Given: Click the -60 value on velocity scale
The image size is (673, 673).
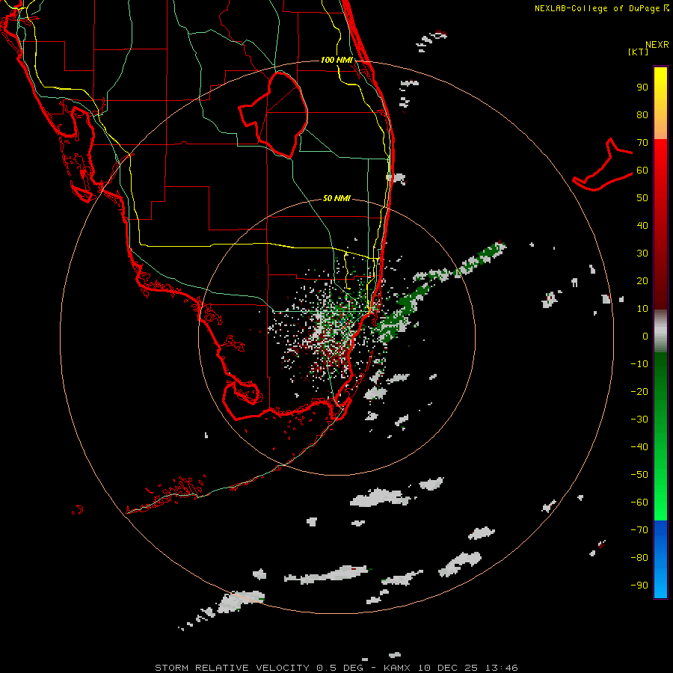Looking at the screenshot, I should (x=639, y=503).
